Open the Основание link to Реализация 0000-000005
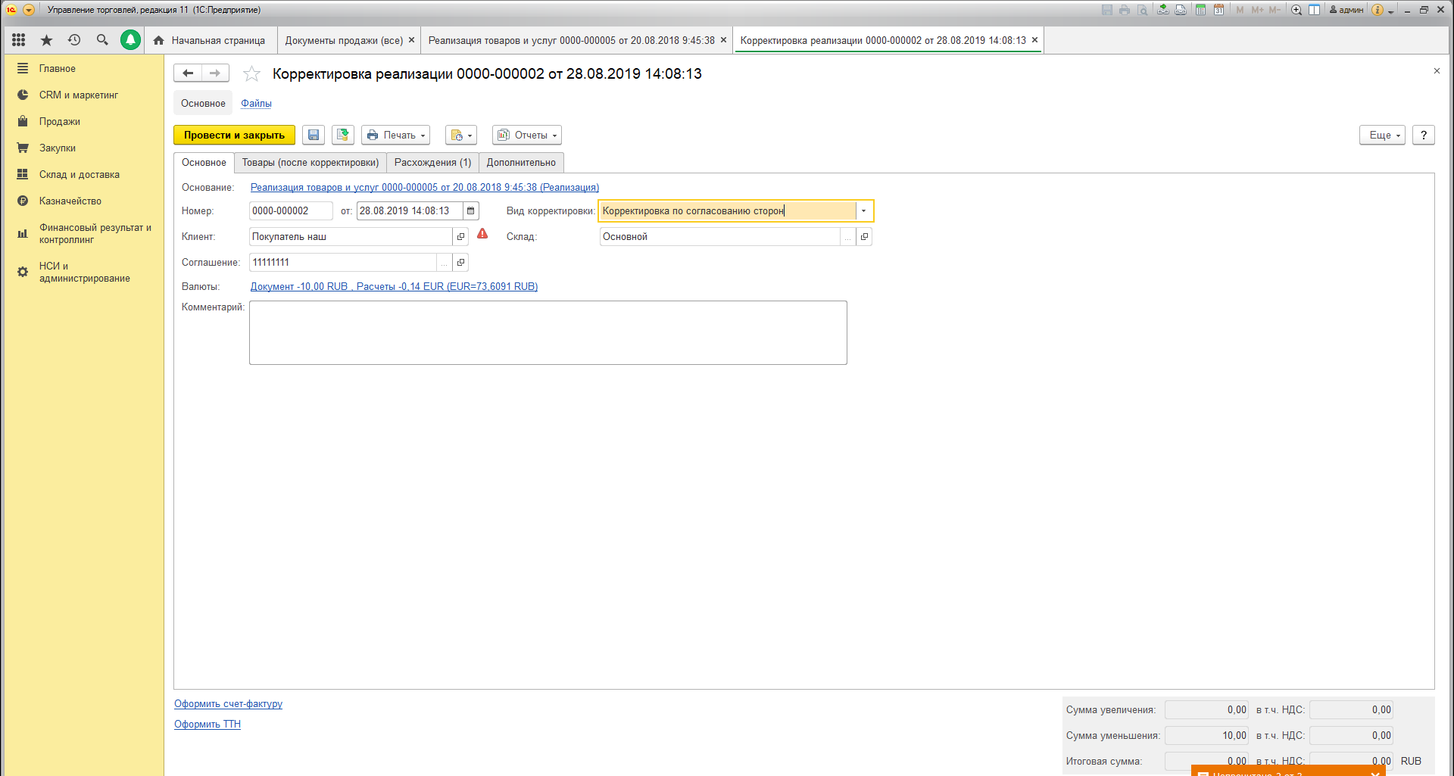The width and height of the screenshot is (1454, 776). (x=425, y=188)
